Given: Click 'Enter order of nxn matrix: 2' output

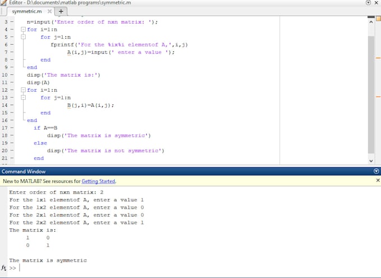Looking at the screenshot, I should point(56,192).
